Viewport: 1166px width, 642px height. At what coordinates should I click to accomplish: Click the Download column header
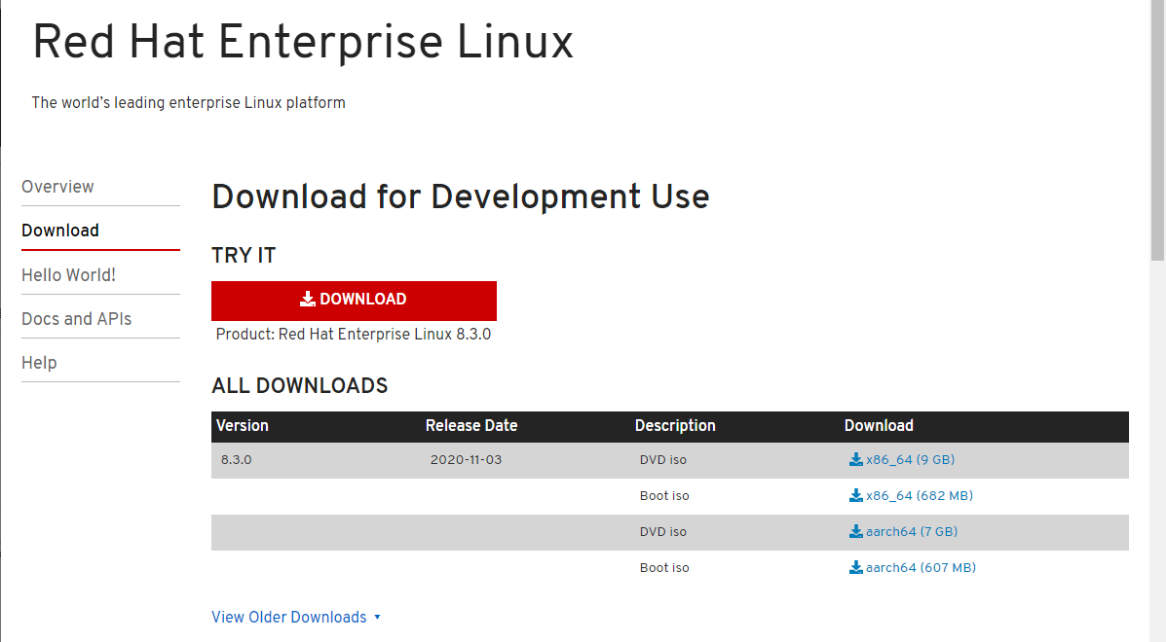click(879, 426)
